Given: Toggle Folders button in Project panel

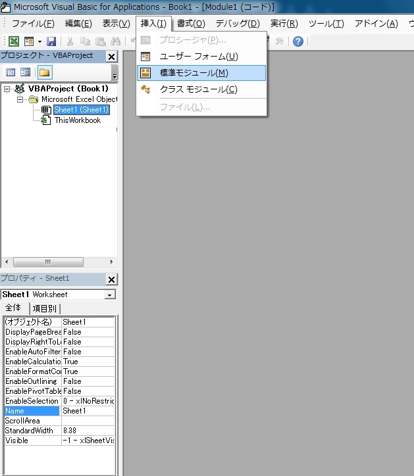Looking at the screenshot, I should (45, 72).
